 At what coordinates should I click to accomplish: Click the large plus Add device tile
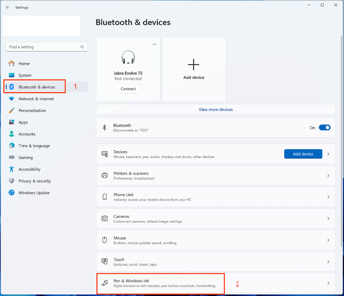coord(194,69)
